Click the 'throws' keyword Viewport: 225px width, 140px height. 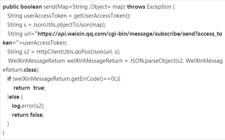[x=136, y=7]
